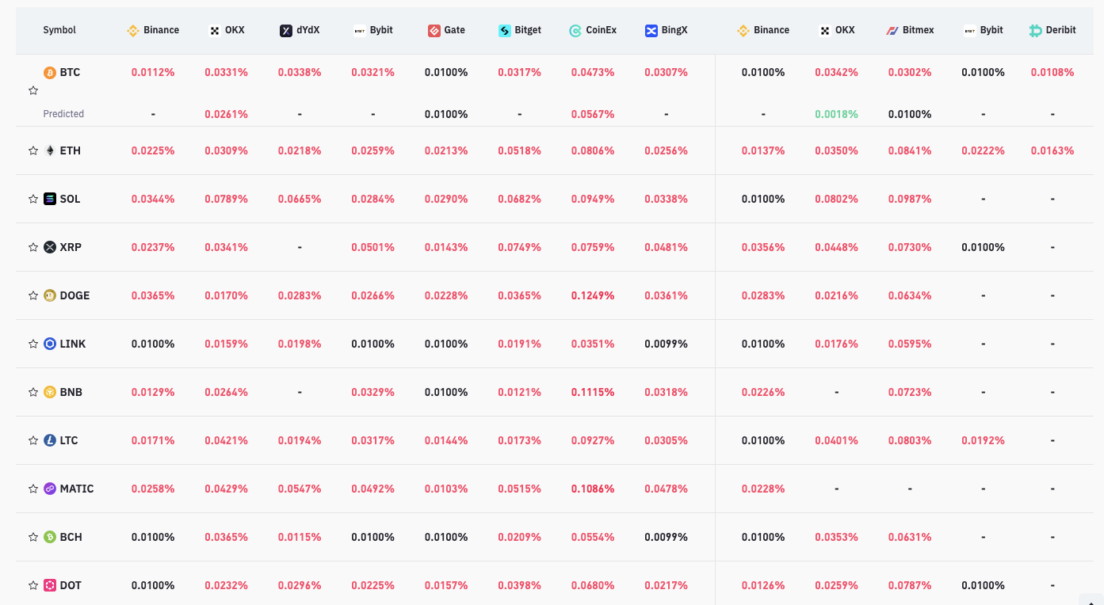Click the Chainlink LINK icon
Viewport: 1104px width, 605px height.
click(50, 344)
